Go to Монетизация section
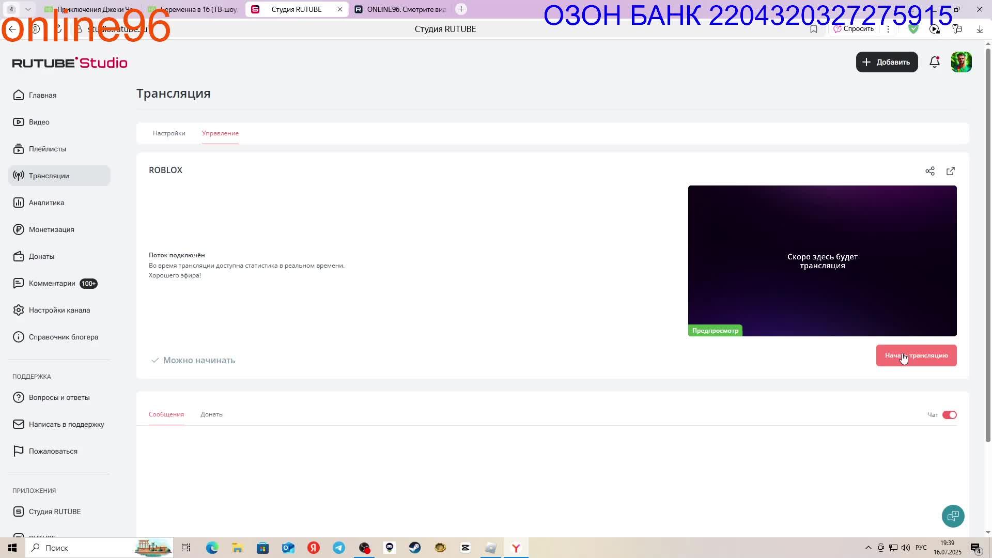 point(51,229)
